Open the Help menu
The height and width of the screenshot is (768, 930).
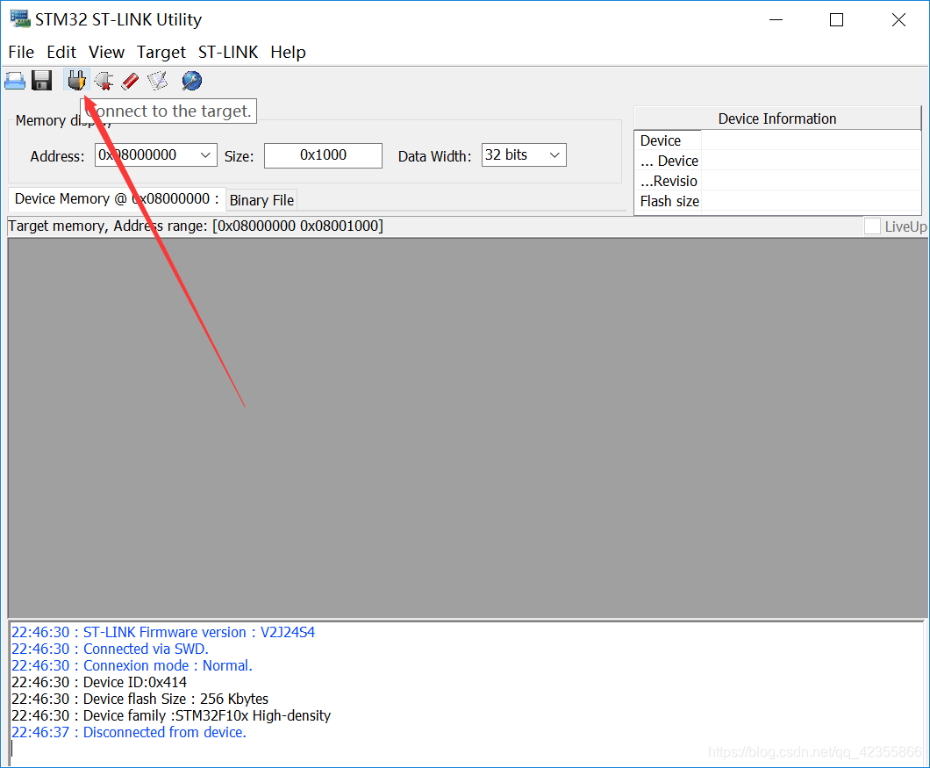point(289,53)
